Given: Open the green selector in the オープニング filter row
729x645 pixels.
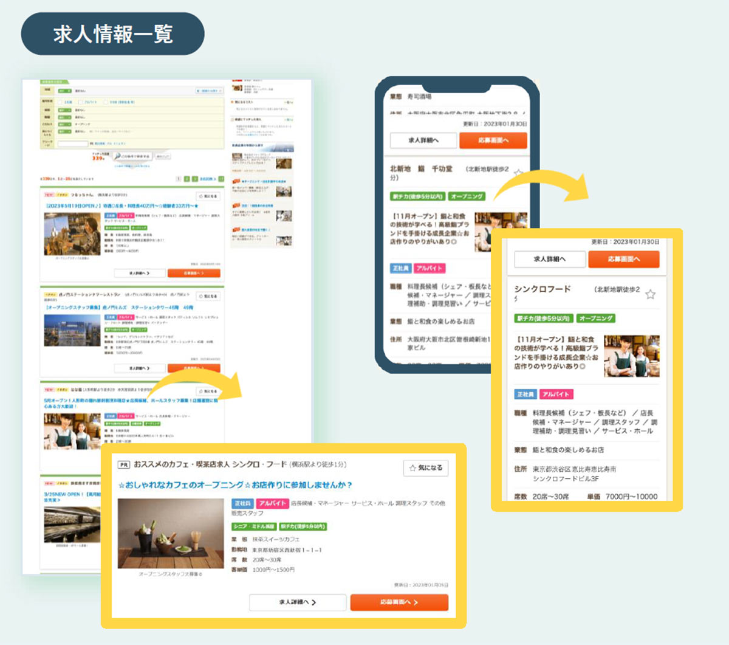Looking at the screenshot, I should click(64, 124).
